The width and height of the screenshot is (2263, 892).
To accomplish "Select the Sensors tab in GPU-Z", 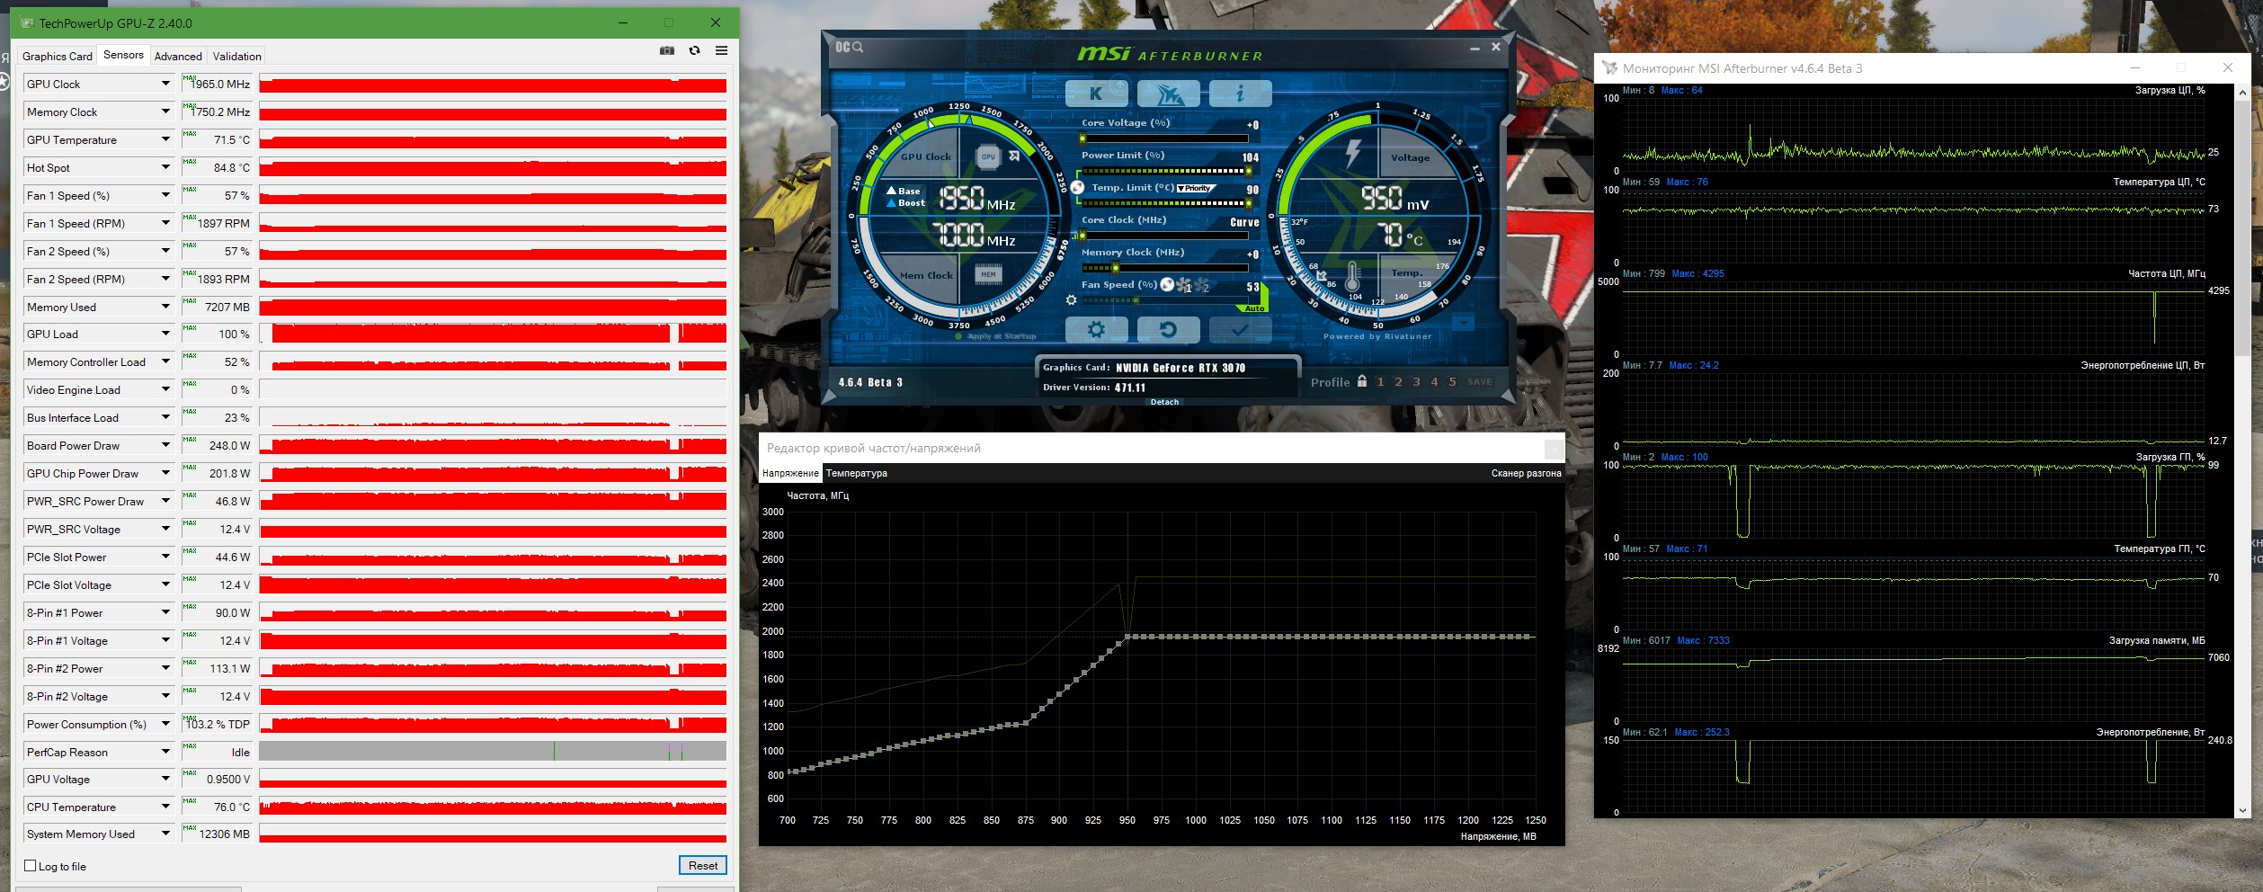I will tap(123, 55).
